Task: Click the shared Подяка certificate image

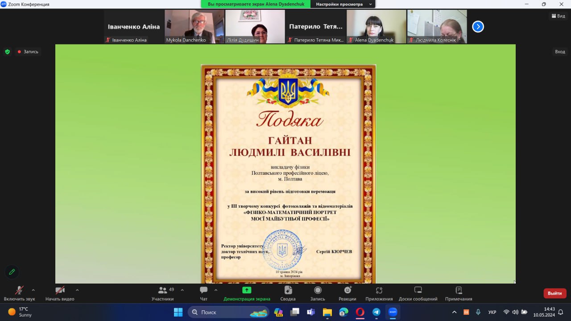Action: pos(288,174)
